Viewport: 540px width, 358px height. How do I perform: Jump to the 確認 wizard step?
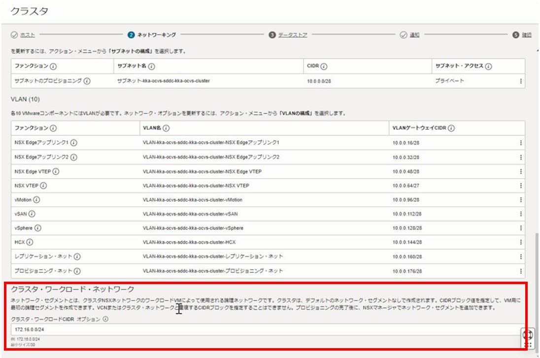pyautogui.click(x=526, y=35)
